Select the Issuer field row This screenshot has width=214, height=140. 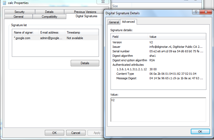tap(158, 47)
